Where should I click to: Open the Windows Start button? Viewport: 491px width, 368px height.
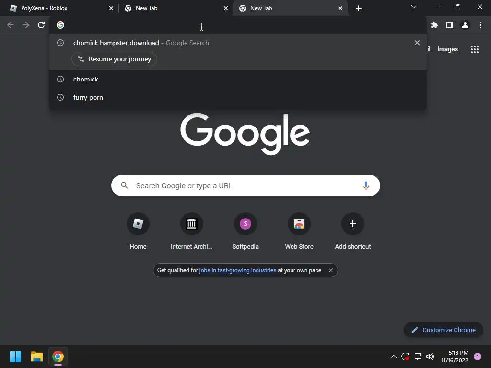point(16,356)
